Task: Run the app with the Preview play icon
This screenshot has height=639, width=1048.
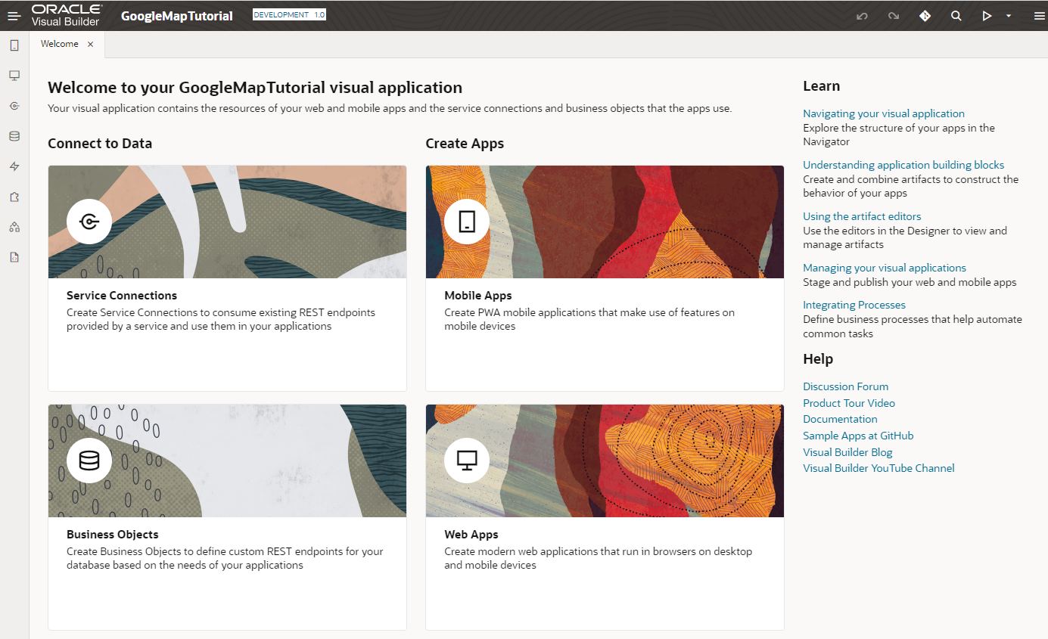Action: coord(987,16)
